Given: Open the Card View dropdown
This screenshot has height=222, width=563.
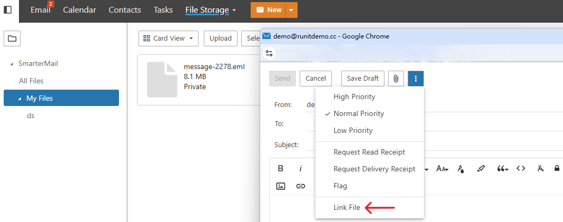Looking at the screenshot, I should [169, 38].
